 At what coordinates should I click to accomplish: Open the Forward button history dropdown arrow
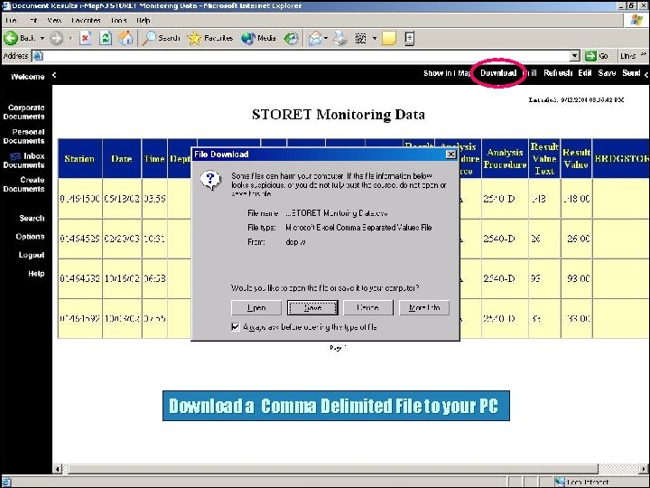(70, 38)
